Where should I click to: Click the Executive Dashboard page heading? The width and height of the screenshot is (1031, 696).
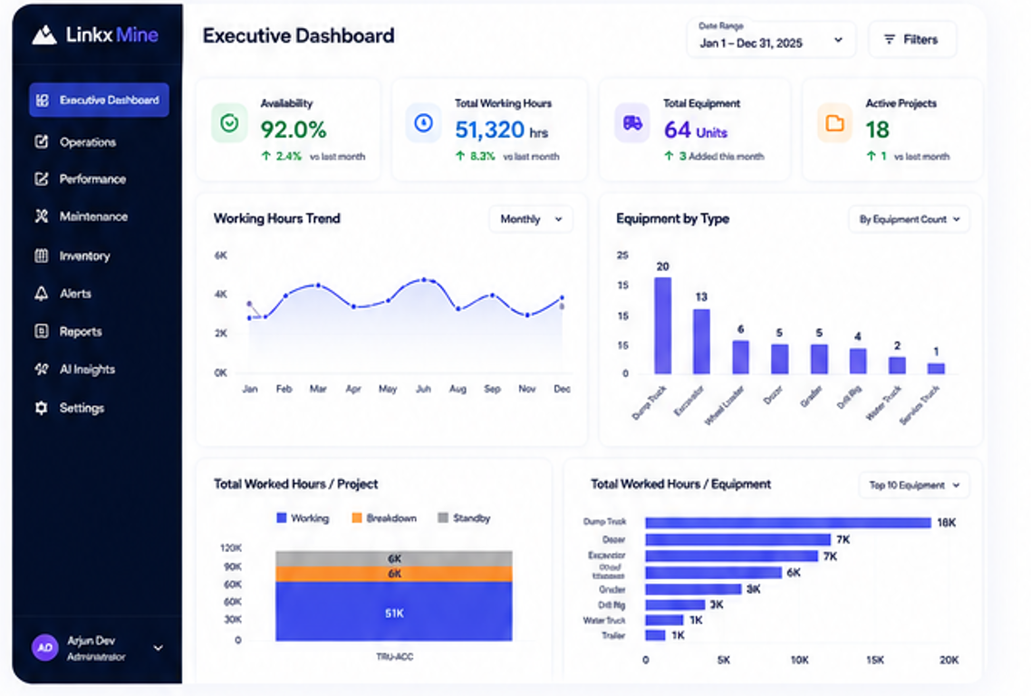pos(298,35)
